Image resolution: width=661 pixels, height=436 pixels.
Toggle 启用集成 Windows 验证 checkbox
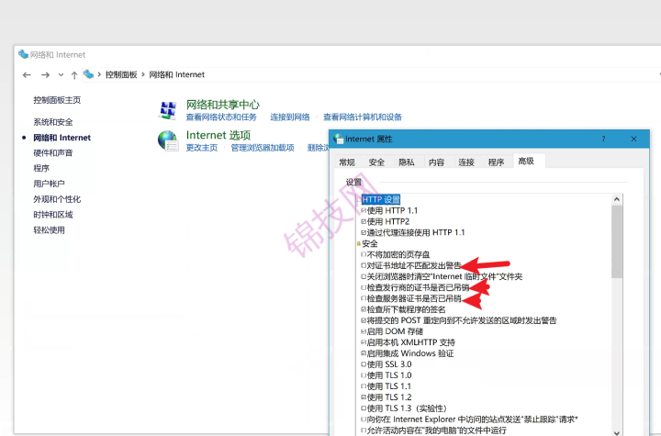tap(364, 353)
